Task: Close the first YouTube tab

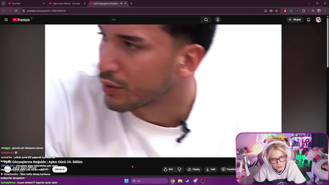Action: (44, 4)
